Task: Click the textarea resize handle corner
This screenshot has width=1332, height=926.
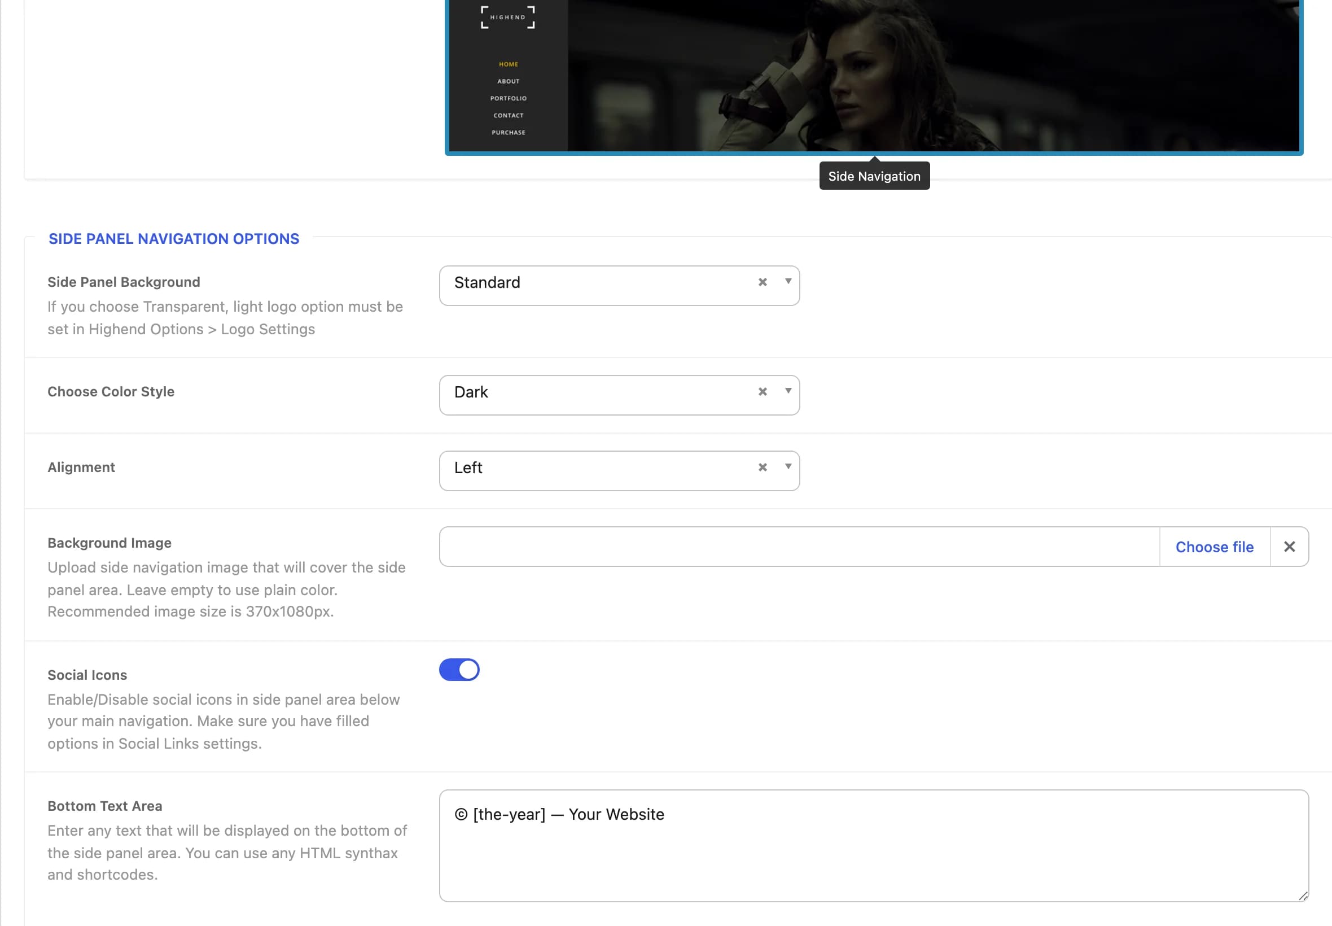Action: pos(1303,896)
